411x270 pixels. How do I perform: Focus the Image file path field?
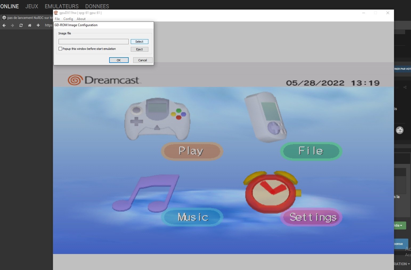point(93,42)
